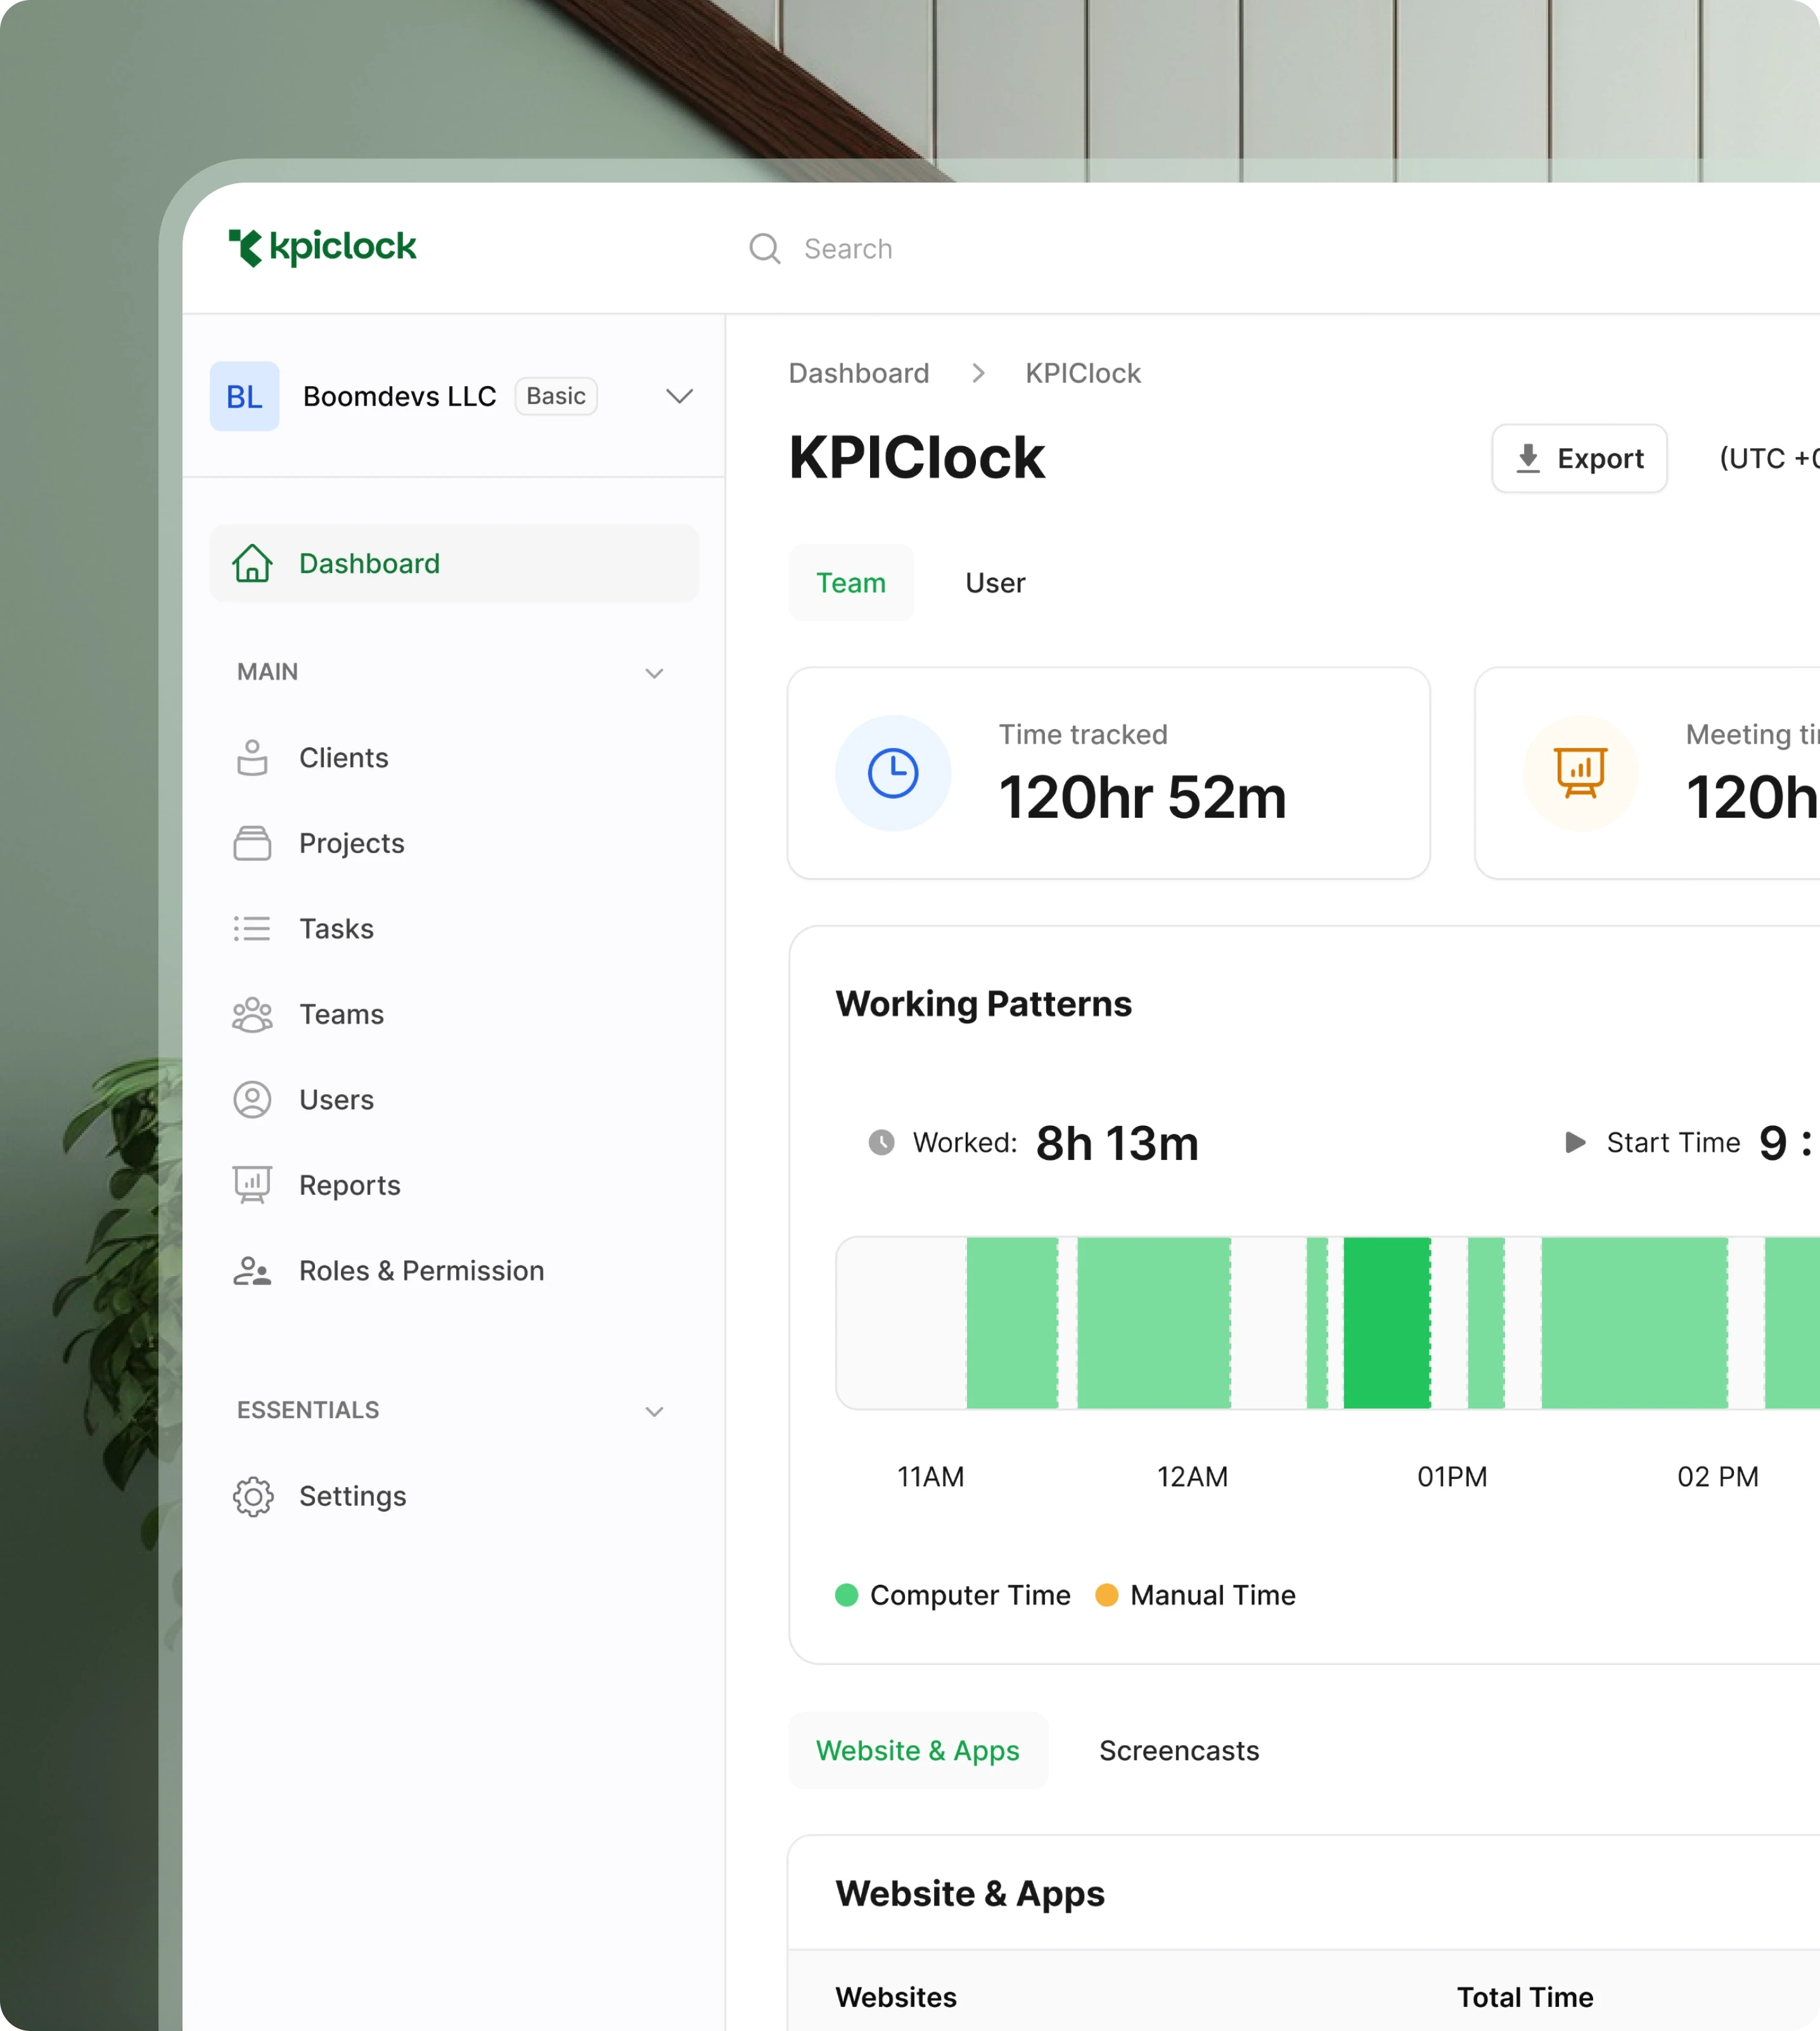Click the Start Time play icon
Image resolution: width=1820 pixels, height=2031 pixels.
click(1575, 1142)
